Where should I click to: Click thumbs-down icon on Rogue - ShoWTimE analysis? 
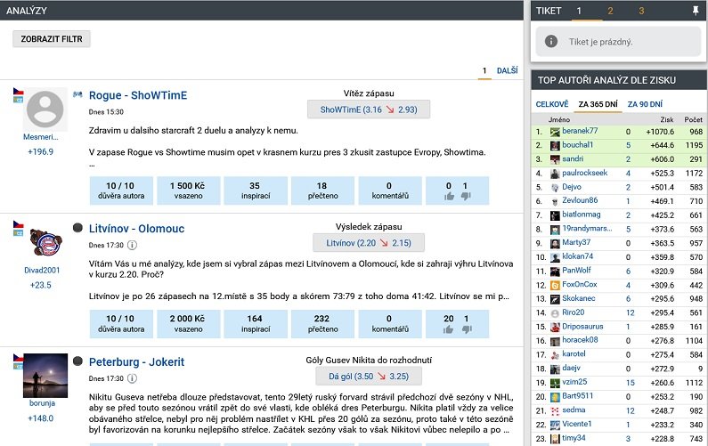click(x=466, y=196)
